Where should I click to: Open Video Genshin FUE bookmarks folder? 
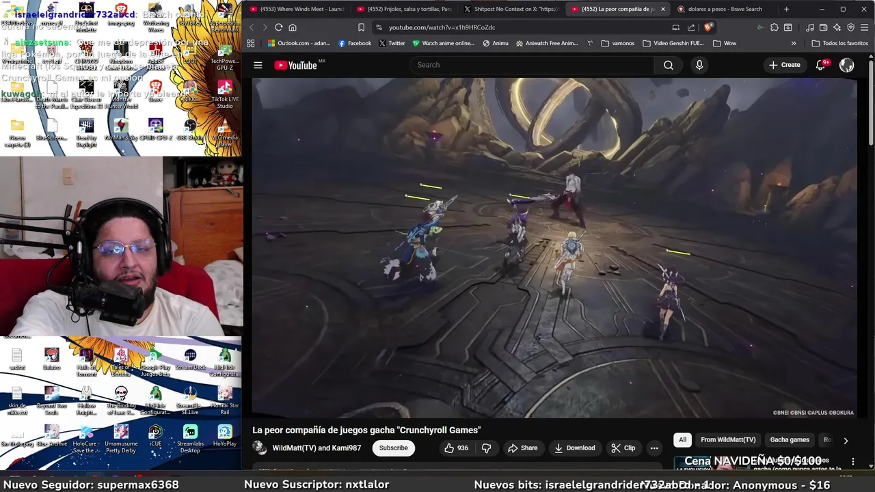coord(673,43)
